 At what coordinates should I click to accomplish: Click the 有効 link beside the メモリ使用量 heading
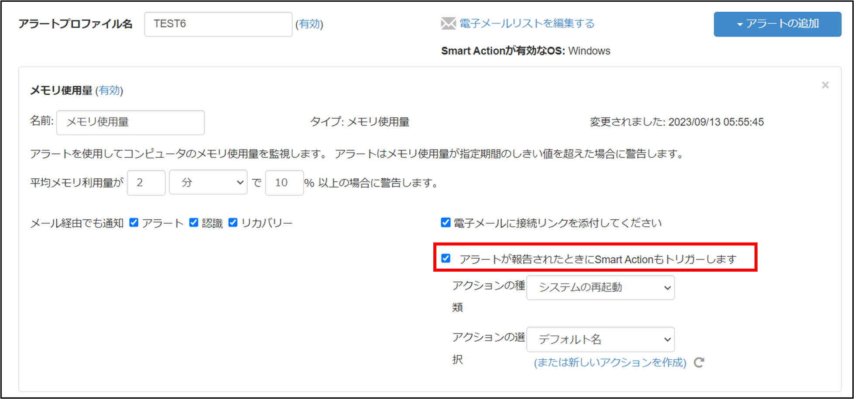tap(109, 90)
